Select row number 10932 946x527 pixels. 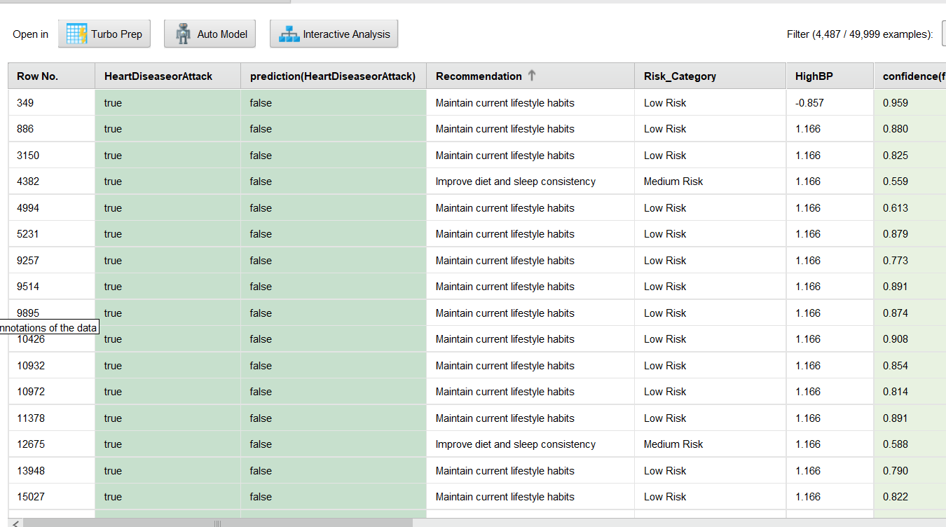pos(31,366)
